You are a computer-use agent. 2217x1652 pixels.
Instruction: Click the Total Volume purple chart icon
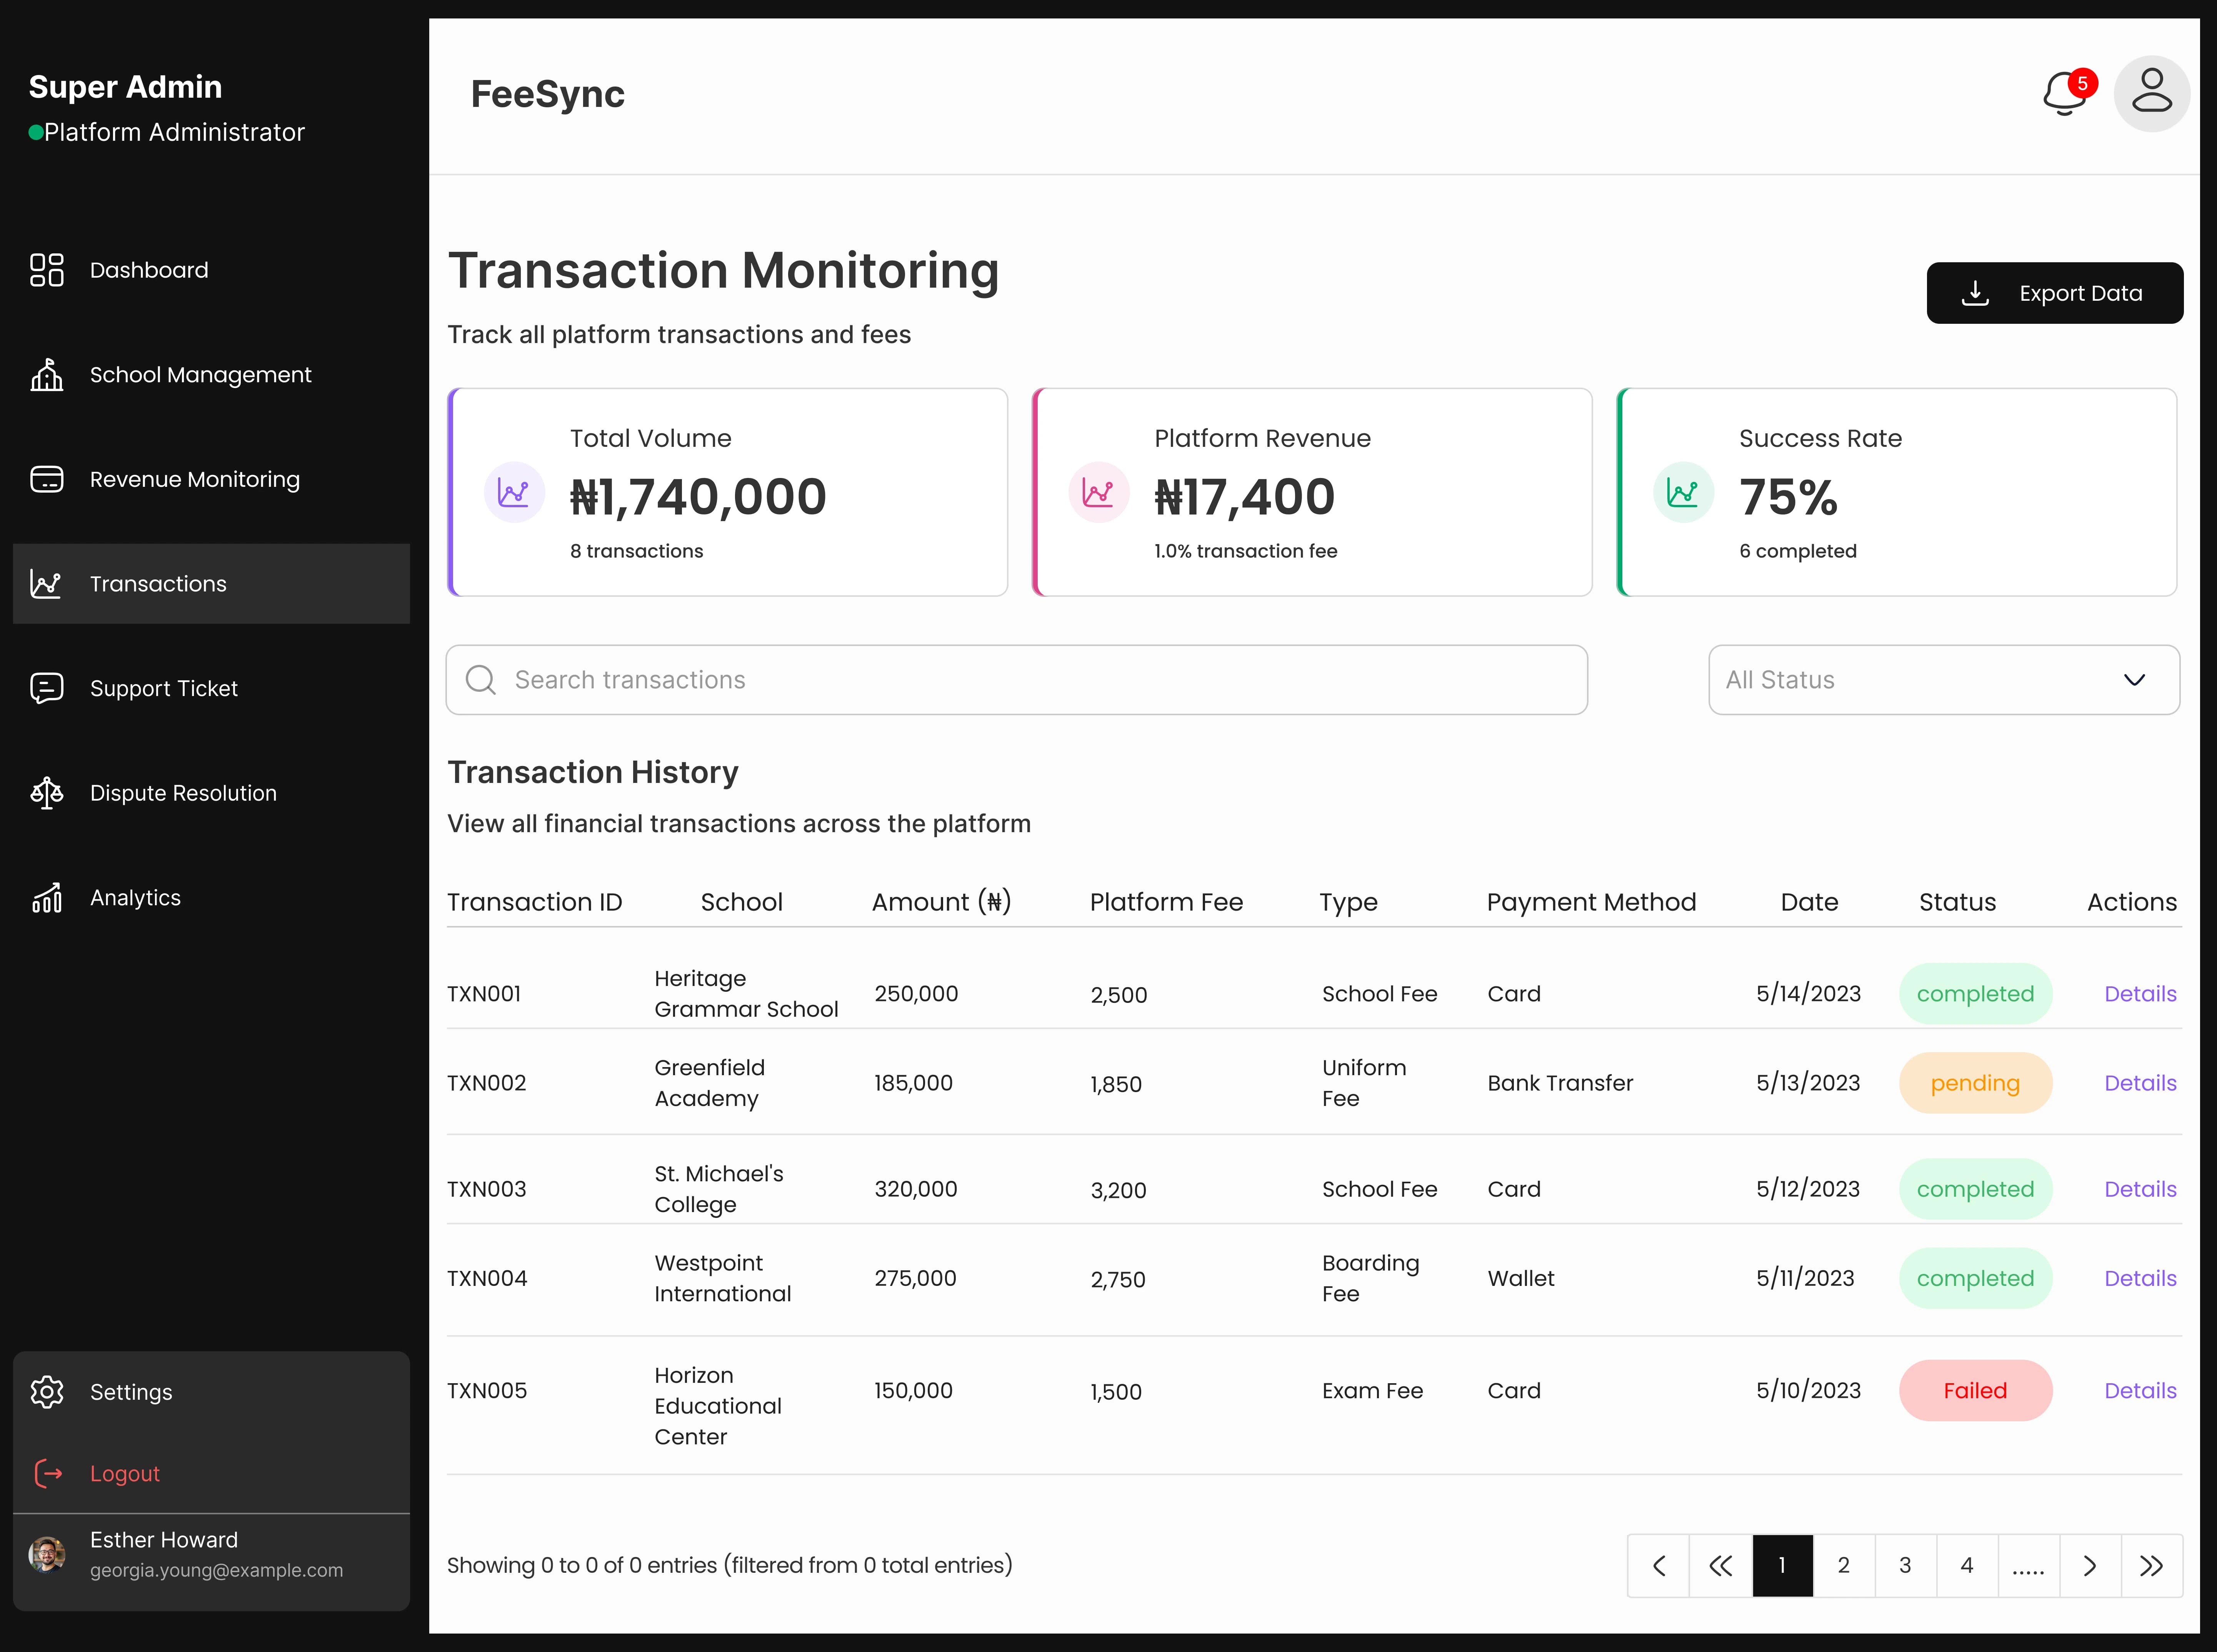[514, 492]
